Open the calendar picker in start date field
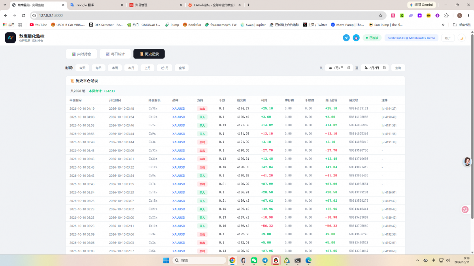The height and width of the screenshot is (266, 474). 349,68
